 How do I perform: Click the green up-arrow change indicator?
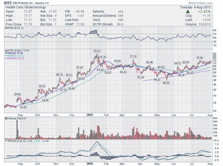coord(188,12)
